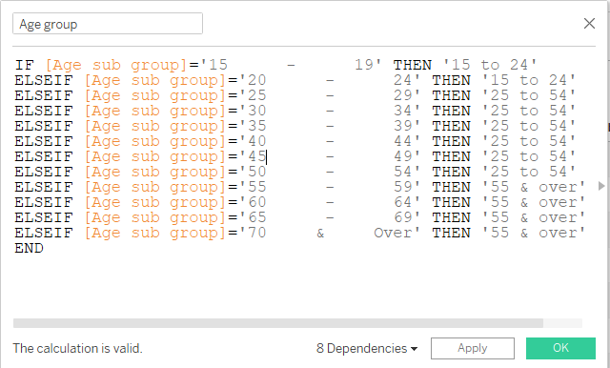Click ELSEIF keyword on the '35 line

coord(44,126)
